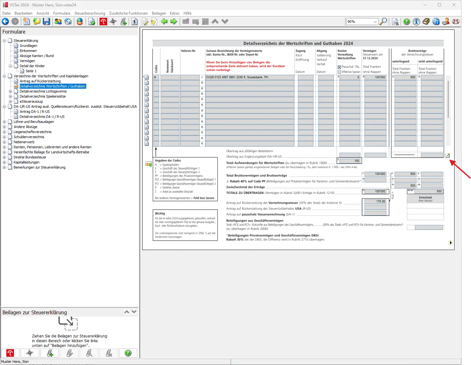Open the red lifebuoy support icon
Viewport: 471px width, 365px height.
456,22
